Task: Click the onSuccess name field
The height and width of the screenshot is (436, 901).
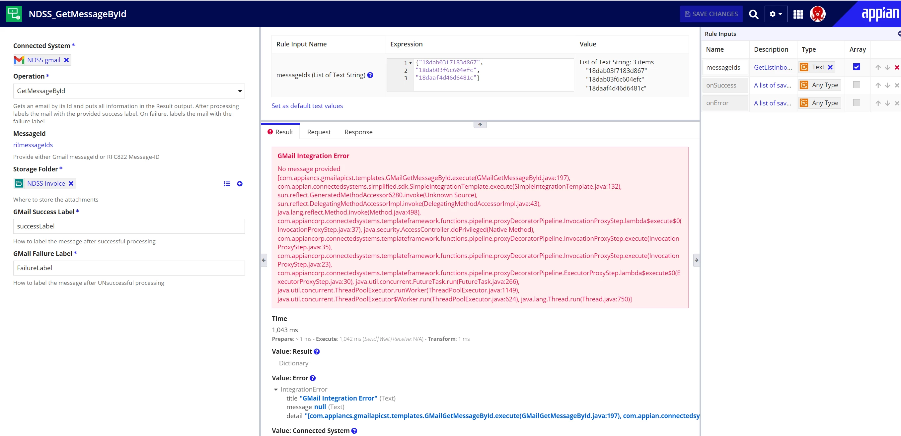Action: coord(725,85)
